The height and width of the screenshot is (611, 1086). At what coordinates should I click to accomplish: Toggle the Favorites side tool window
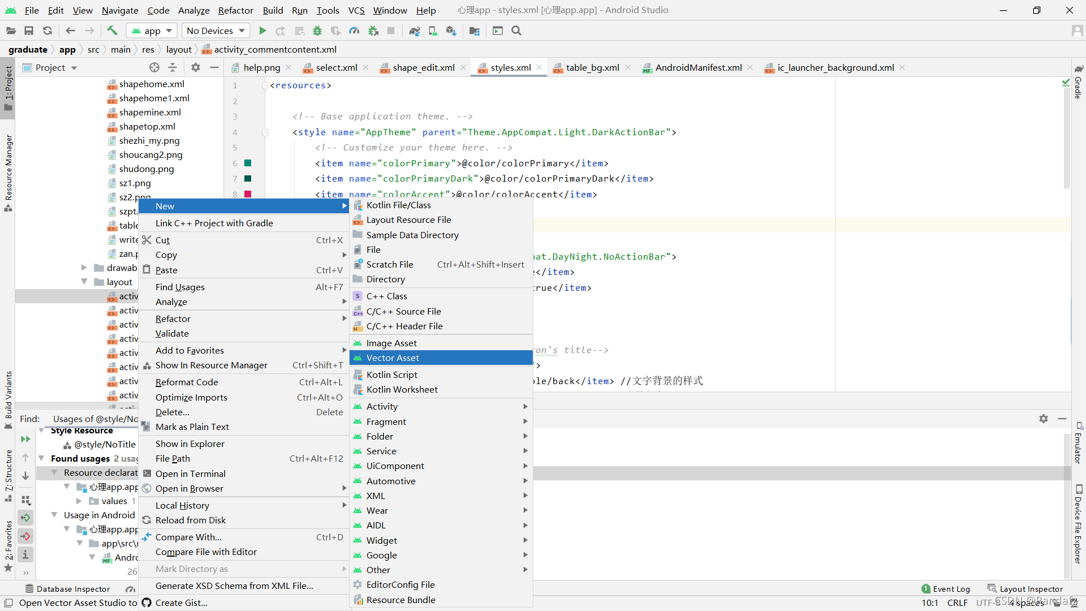(x=8, y=546)
